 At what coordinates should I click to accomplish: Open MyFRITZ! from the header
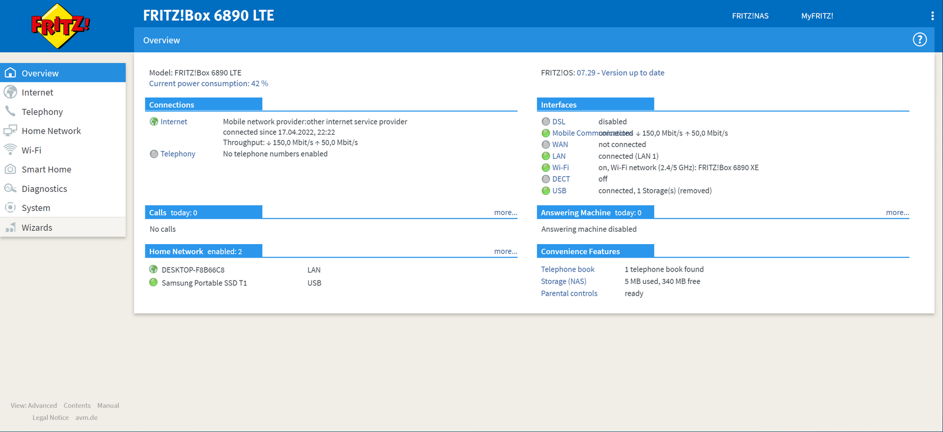coord(817,16)
